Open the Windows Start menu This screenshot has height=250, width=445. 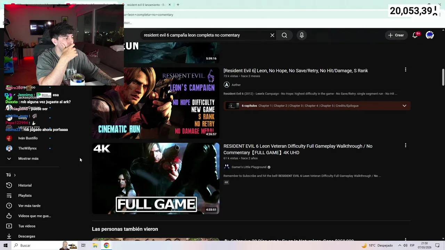[x=6, y=245]
